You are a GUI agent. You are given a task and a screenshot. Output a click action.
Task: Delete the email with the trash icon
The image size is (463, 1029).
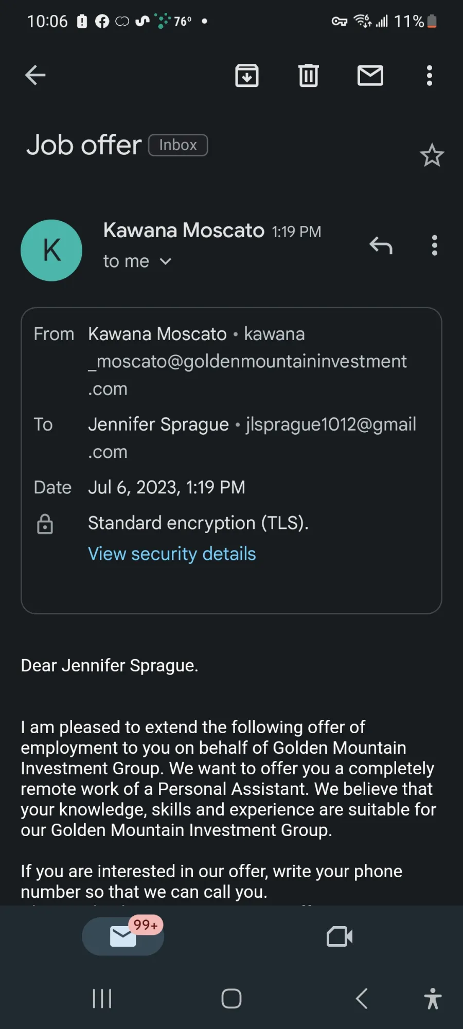[x=309, y=76]
